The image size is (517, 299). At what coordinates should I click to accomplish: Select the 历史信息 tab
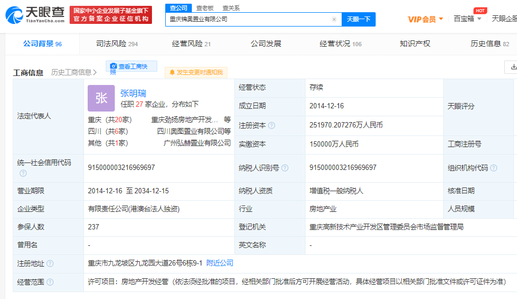(489, 44)
